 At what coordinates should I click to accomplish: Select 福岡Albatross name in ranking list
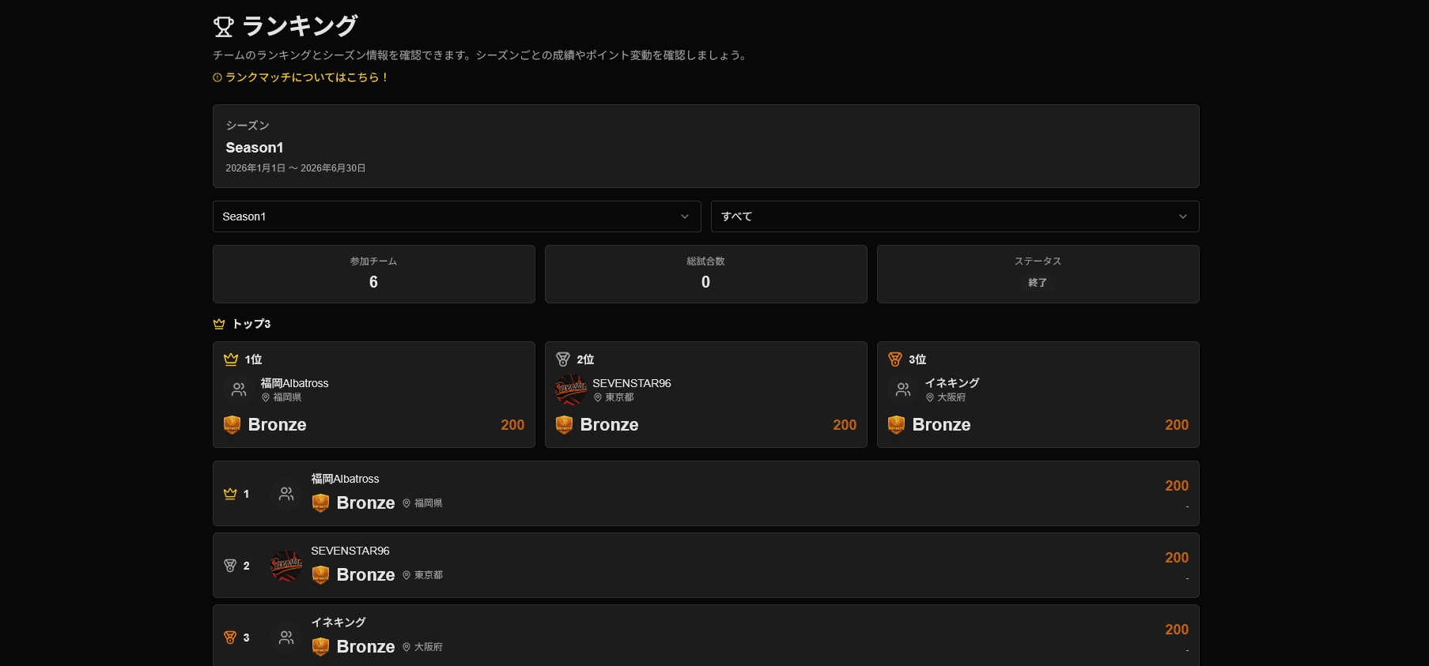point(345,479)
